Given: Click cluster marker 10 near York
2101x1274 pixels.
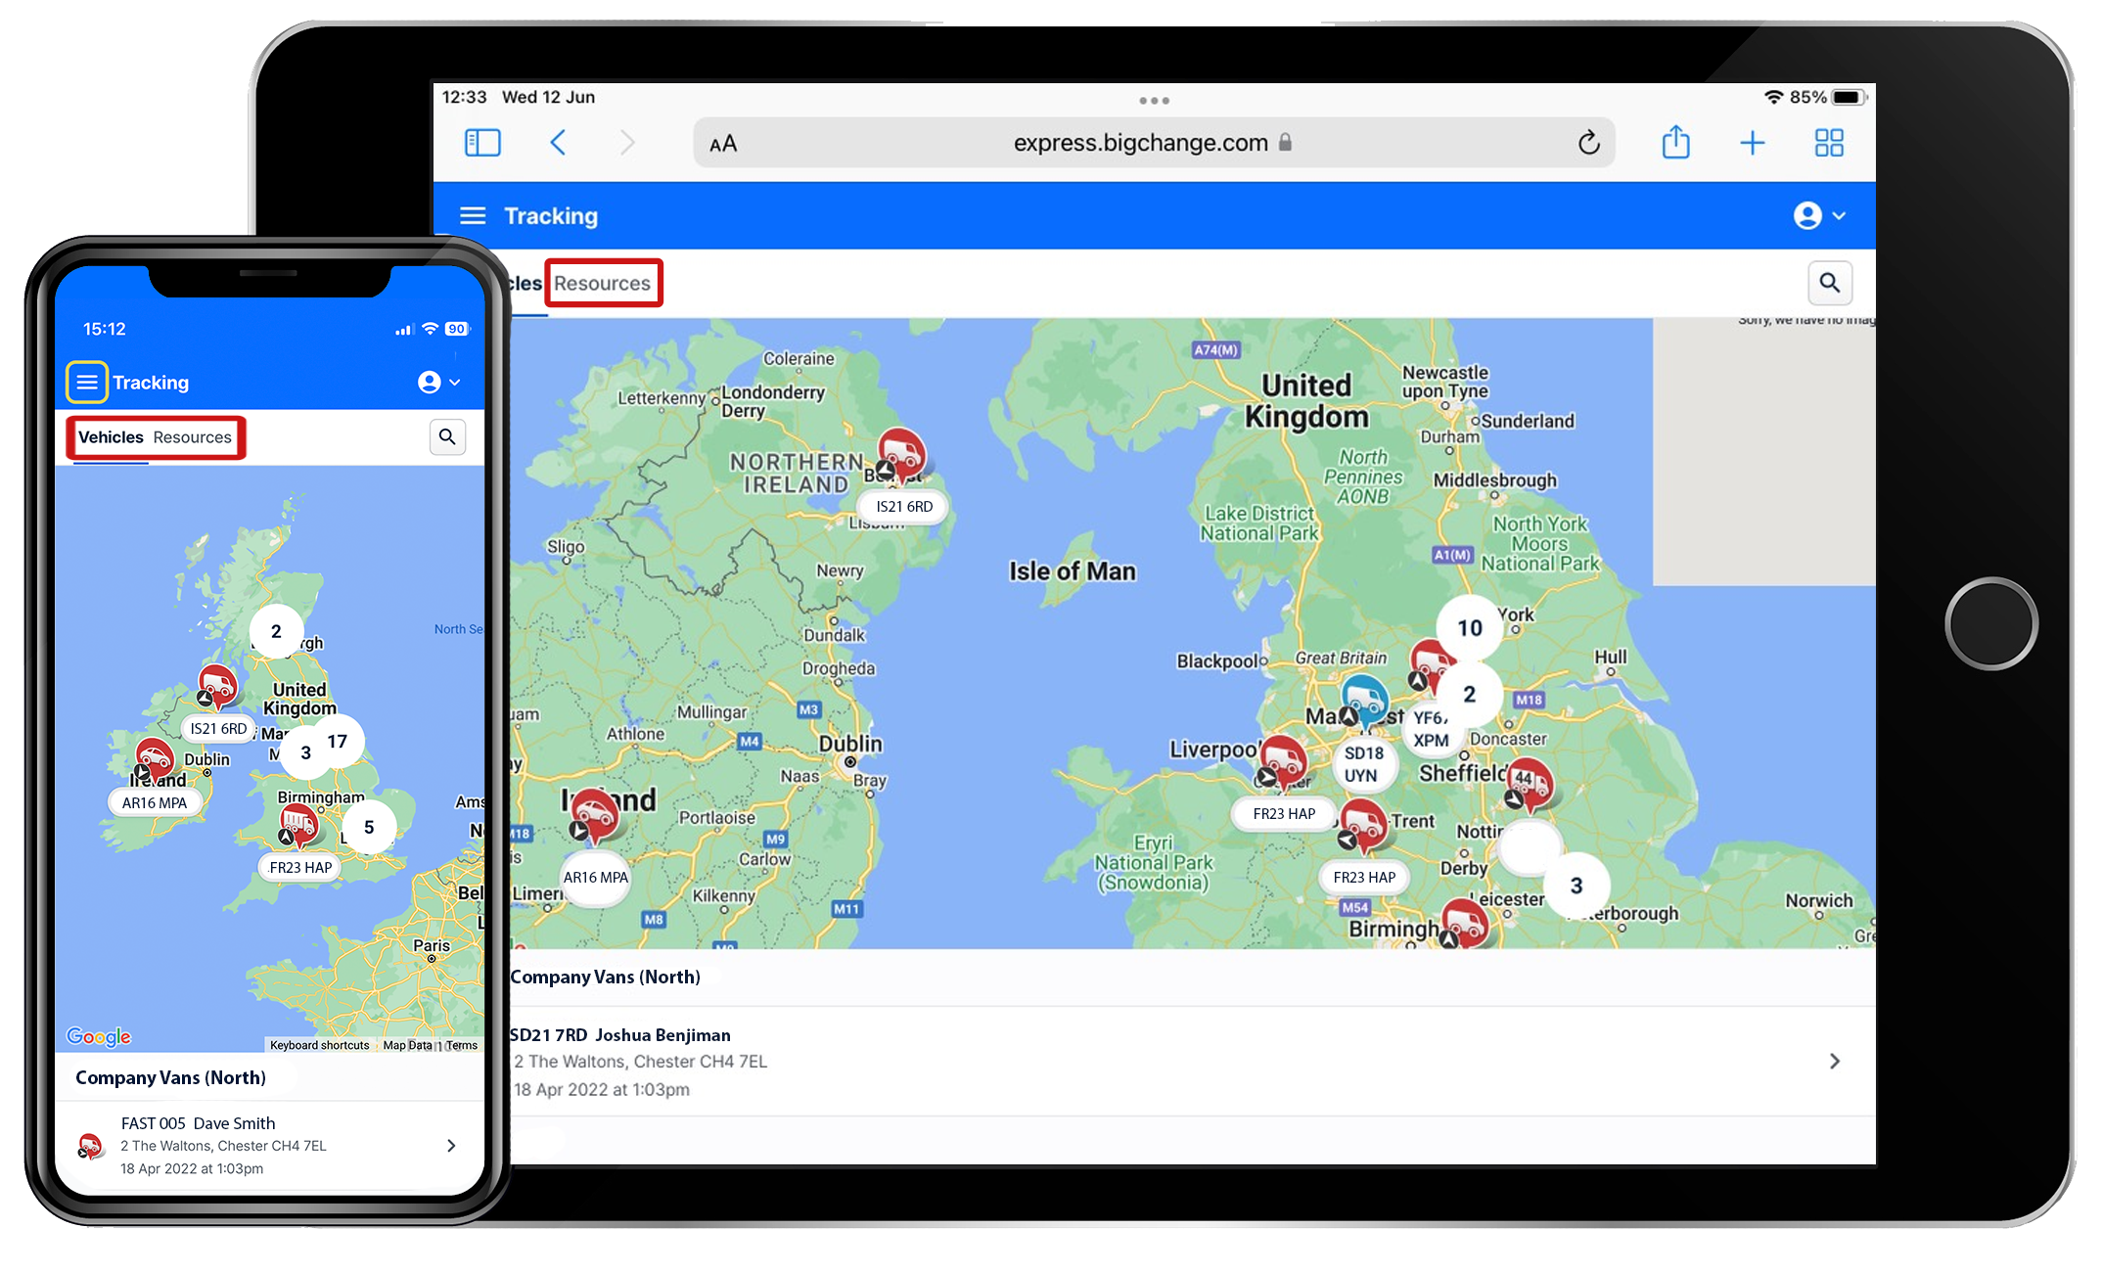Looking at the screenshot, I should [x=1469, y=628].
